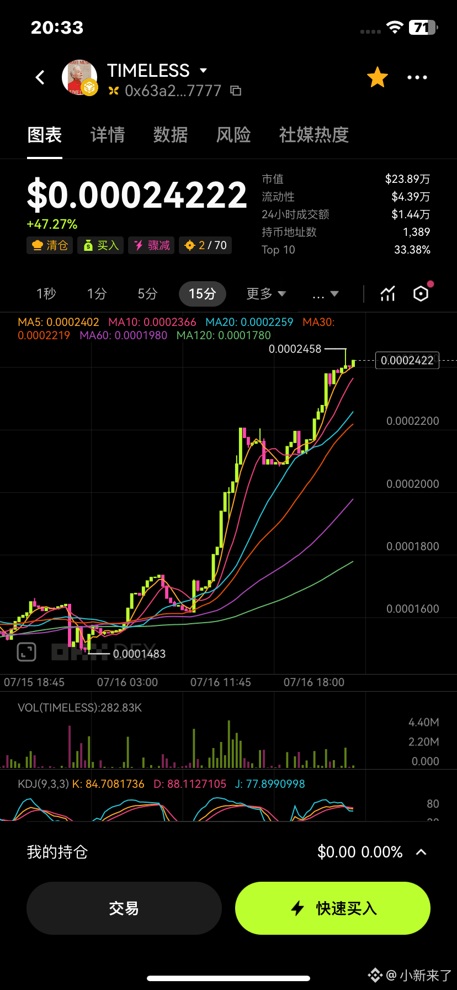The height and width of the screenshot is (990, 457).
Task: Tap the 07/16 11:45 time axis label
Action: coord(221,682)
